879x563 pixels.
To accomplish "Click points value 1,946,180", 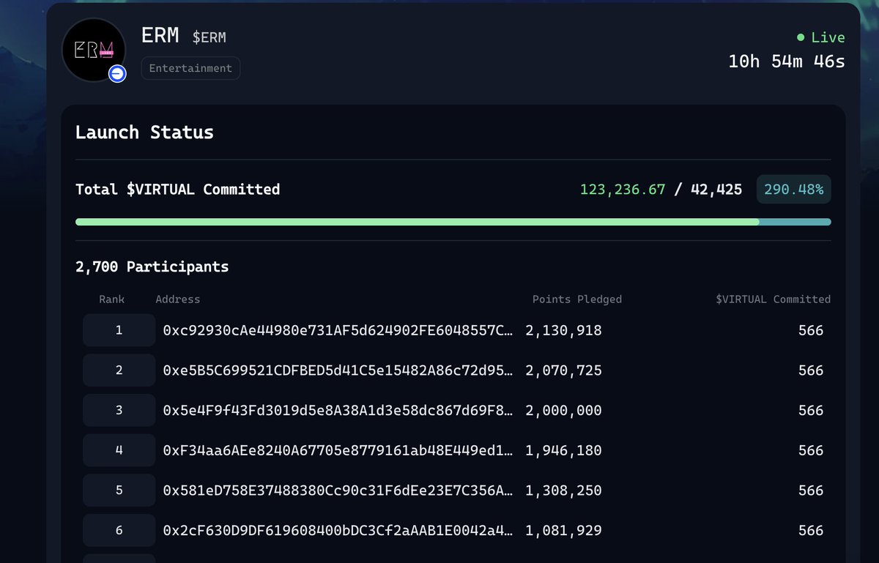I will 563,451.
